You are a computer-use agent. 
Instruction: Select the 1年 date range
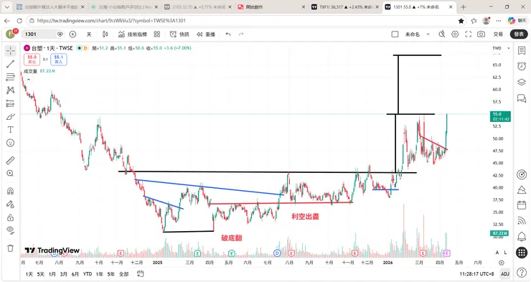100,274
